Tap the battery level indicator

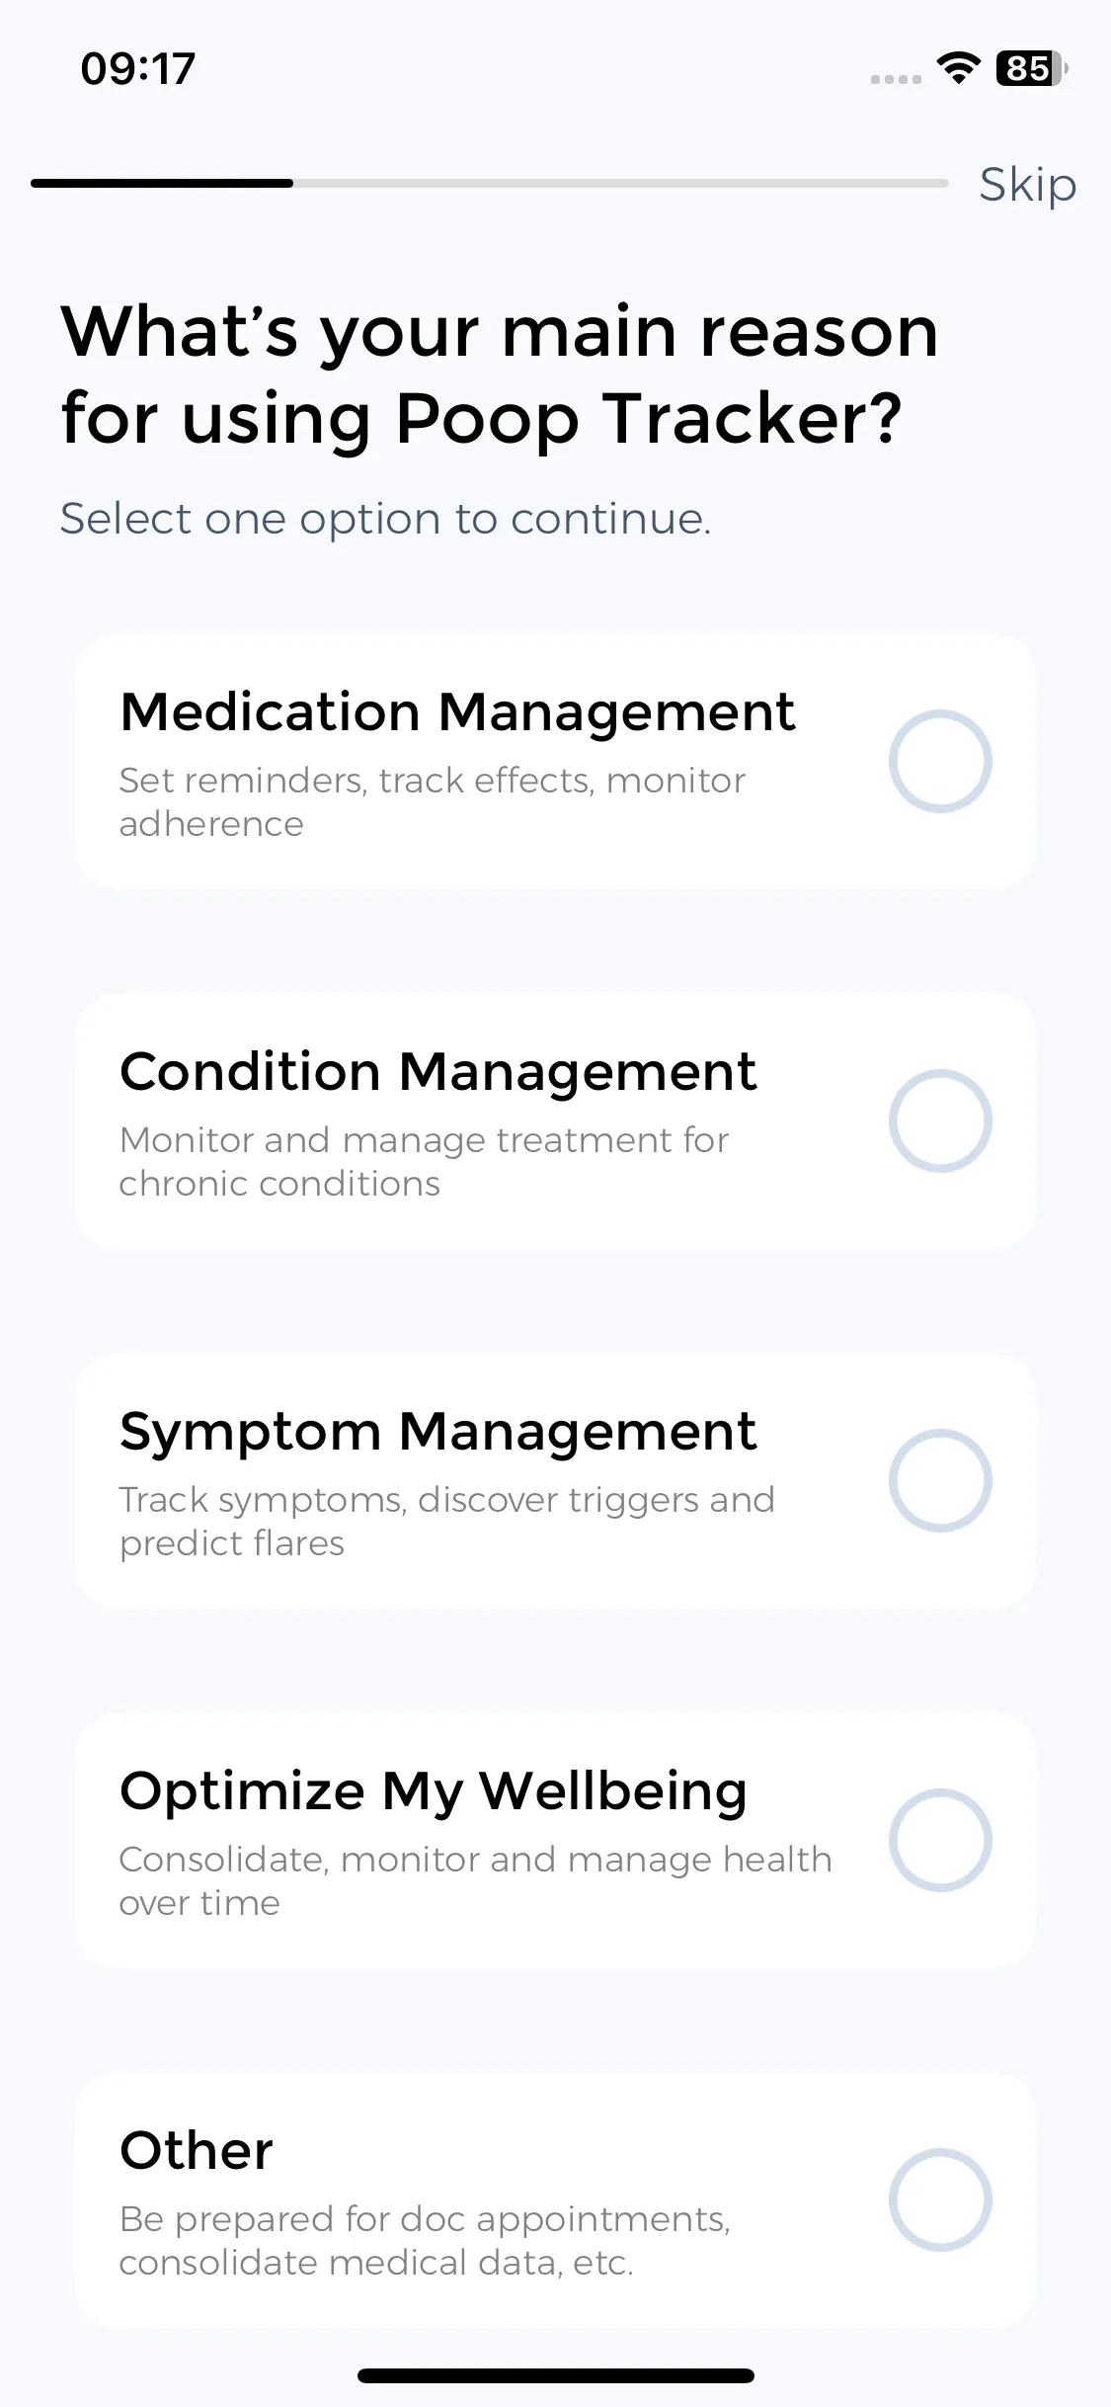[x=1032, y=68]
